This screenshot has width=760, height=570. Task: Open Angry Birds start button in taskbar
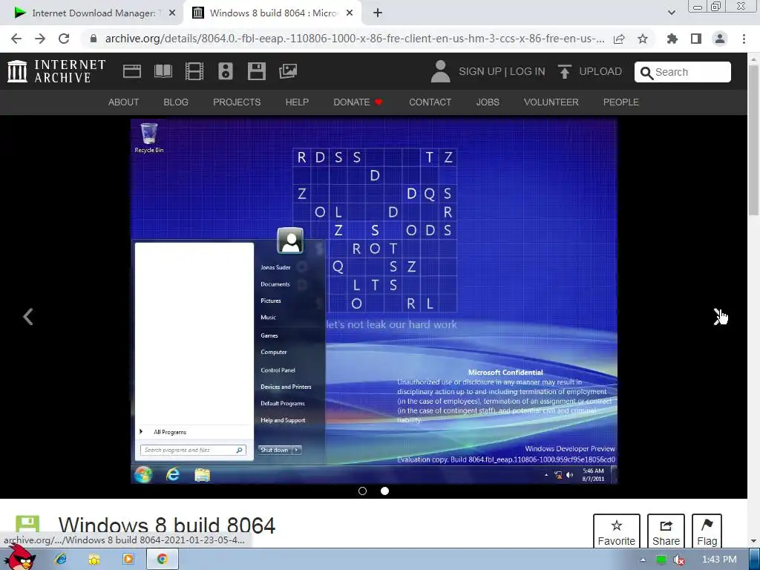click(x=19, y=558)
